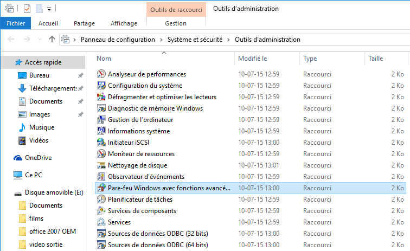Select the Planificateur de tâches icon

click(x=101, y=199)
